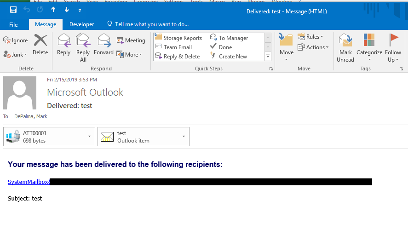Go to next item with down arrow
Viewport: 408px width, 229px height.
(67, 10)
